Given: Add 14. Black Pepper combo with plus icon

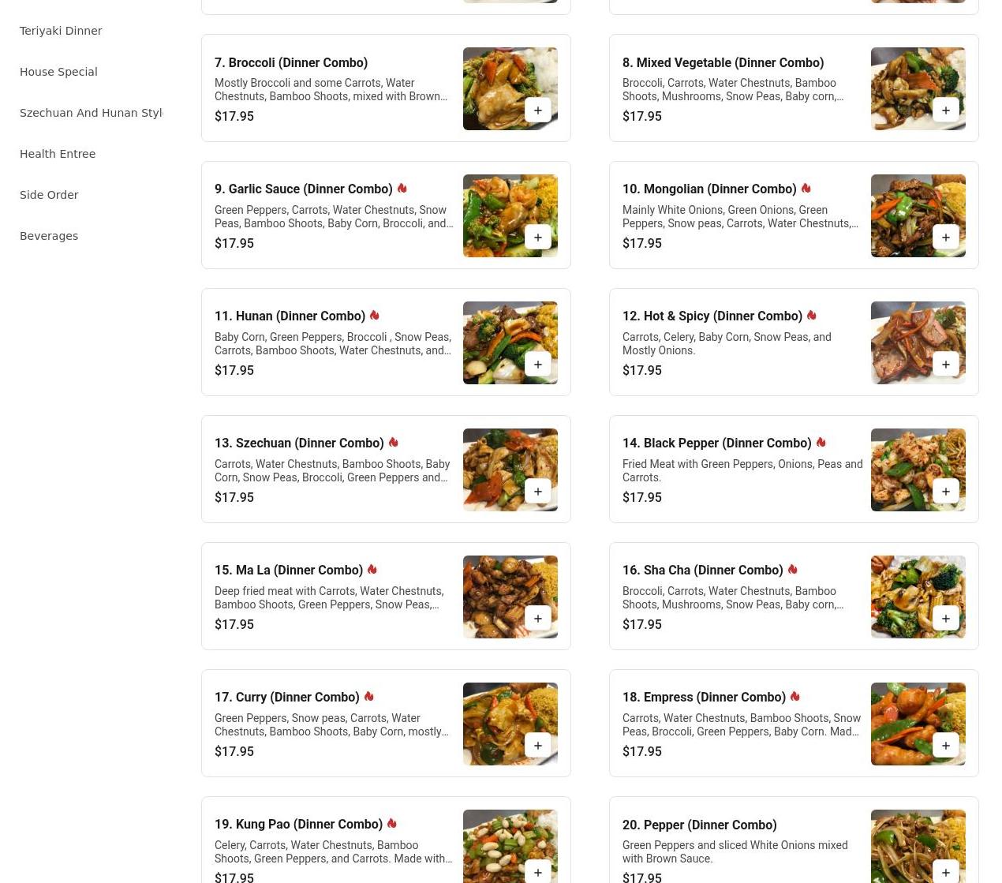Looking at the screenshot, I should pos(945,492).
